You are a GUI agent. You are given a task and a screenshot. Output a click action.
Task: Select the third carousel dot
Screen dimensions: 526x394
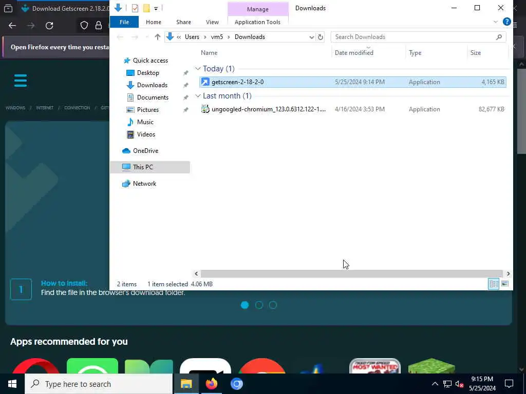coord(273,305)
